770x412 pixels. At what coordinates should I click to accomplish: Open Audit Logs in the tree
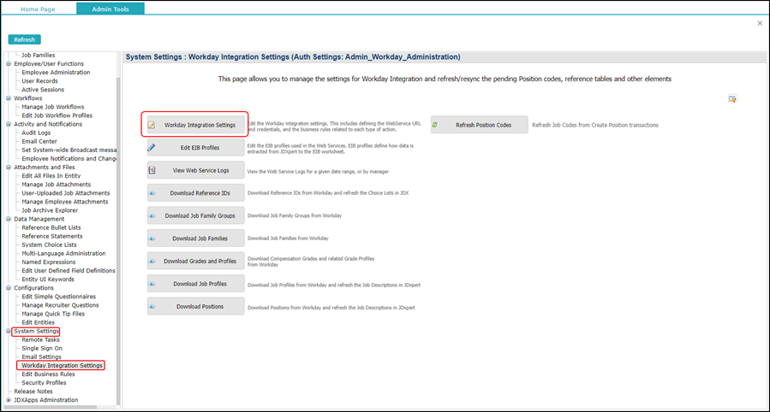point(36,132)
